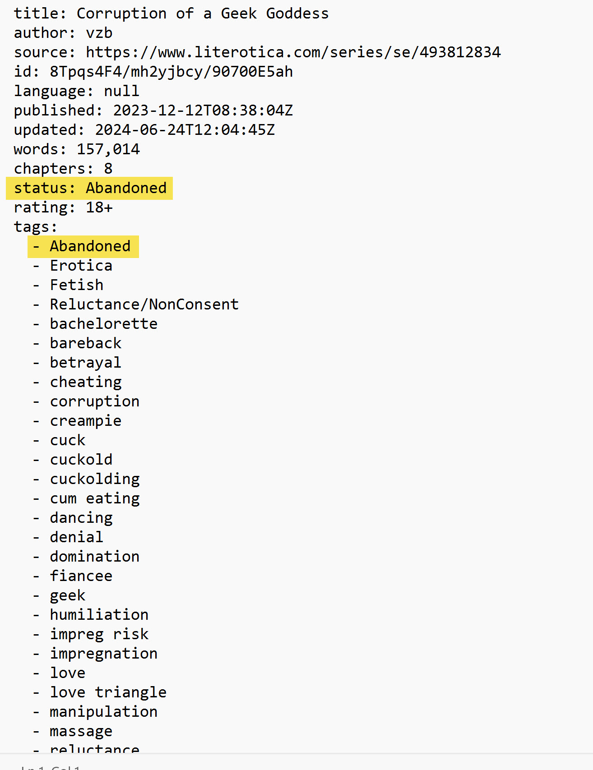Click the 'betrayal' tag entry
593x770 pixels.
click(x=85, y=363)
